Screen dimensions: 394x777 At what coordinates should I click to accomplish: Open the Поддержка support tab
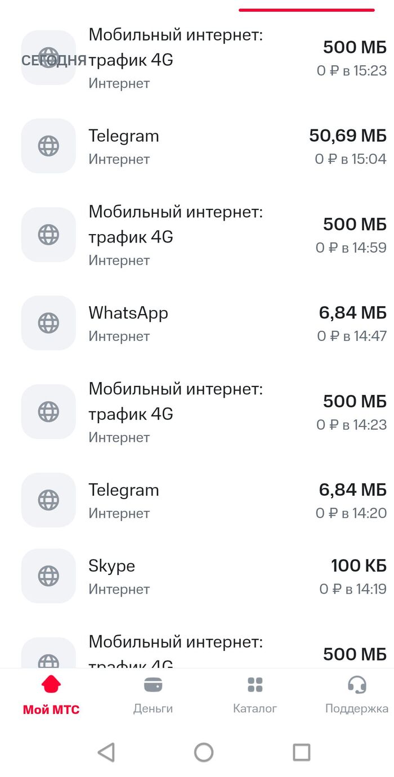[x=356, y=695]
